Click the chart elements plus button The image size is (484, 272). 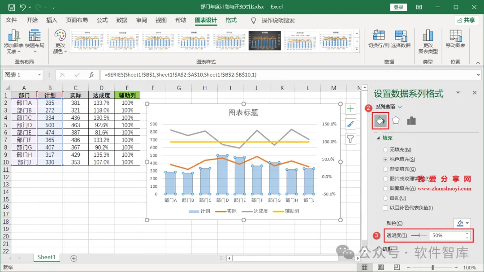[350, 109]
